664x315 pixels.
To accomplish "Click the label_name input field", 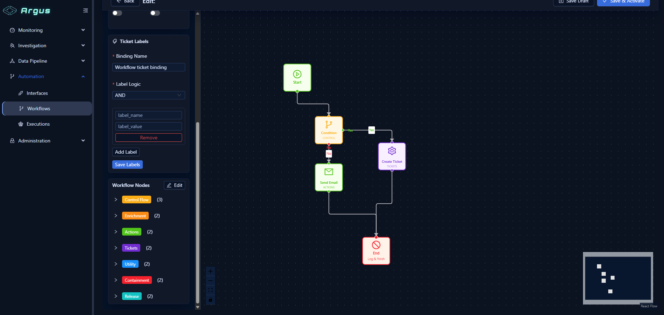I will (149, 115).
